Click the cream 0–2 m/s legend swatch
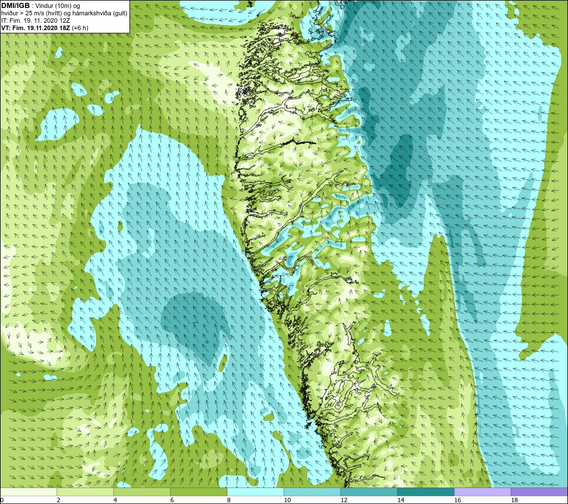Viewport: 568px width, 504px height. (28, 491)
